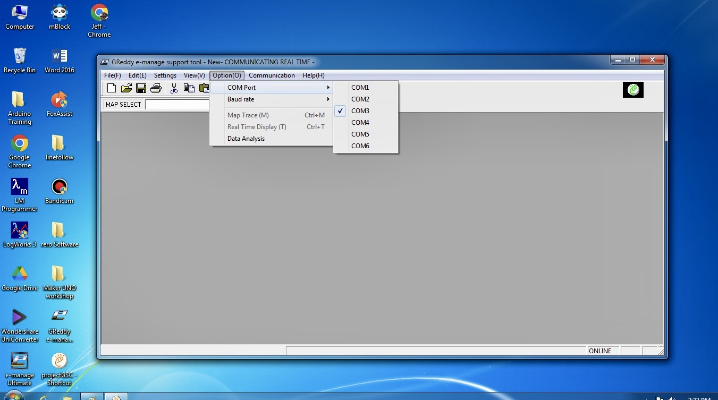The width and height of the screenshot is (718, 400).
Task: Select the LM Programmer desktop icon
Action: pyautogui.click(x=20, y=195)
